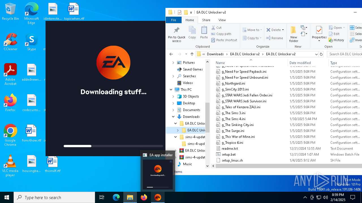This screenshot has height=203, width=362.
Task: Click the Paste ribbon icon
Action: pyautogui.click(x=204, y=32)
